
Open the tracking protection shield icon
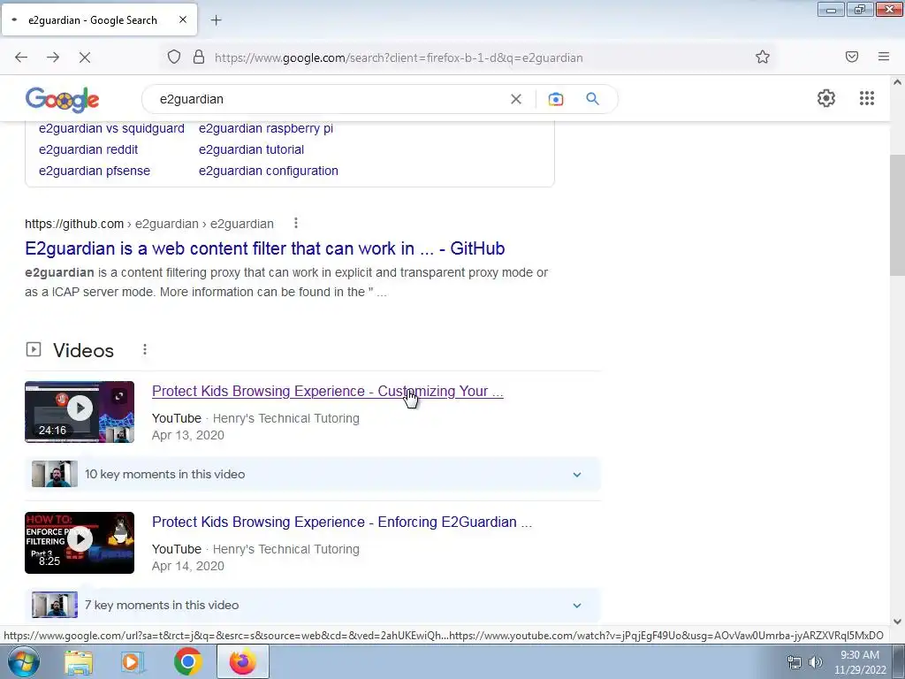(x=174, y=57)
